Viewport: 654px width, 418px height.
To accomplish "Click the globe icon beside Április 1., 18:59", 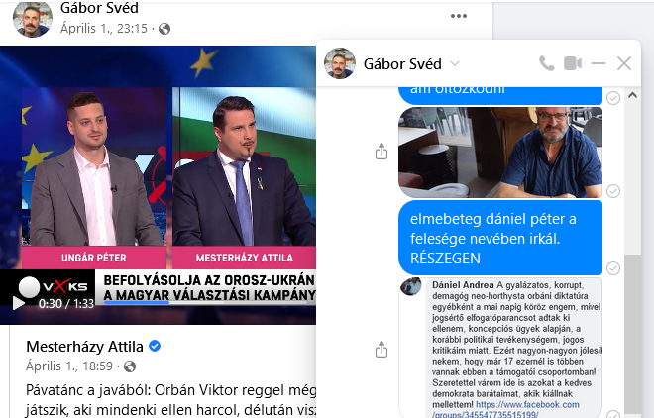I will pos(130,366).
